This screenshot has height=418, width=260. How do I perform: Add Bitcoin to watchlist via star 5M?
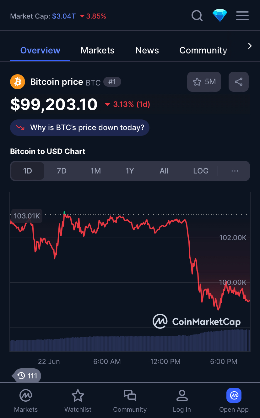pyautogui.click(x=204, y=82)
